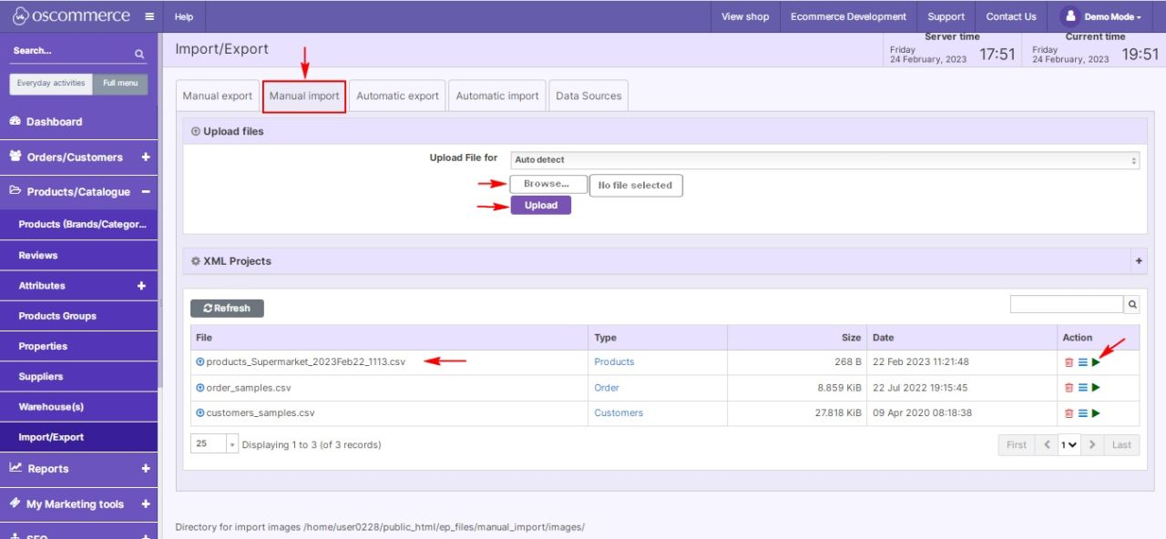This screenshot has height=539, width=1166.
Task: Open list options for products_Supermarket_2023Feb22_1113.csv
Action: 1082,362
